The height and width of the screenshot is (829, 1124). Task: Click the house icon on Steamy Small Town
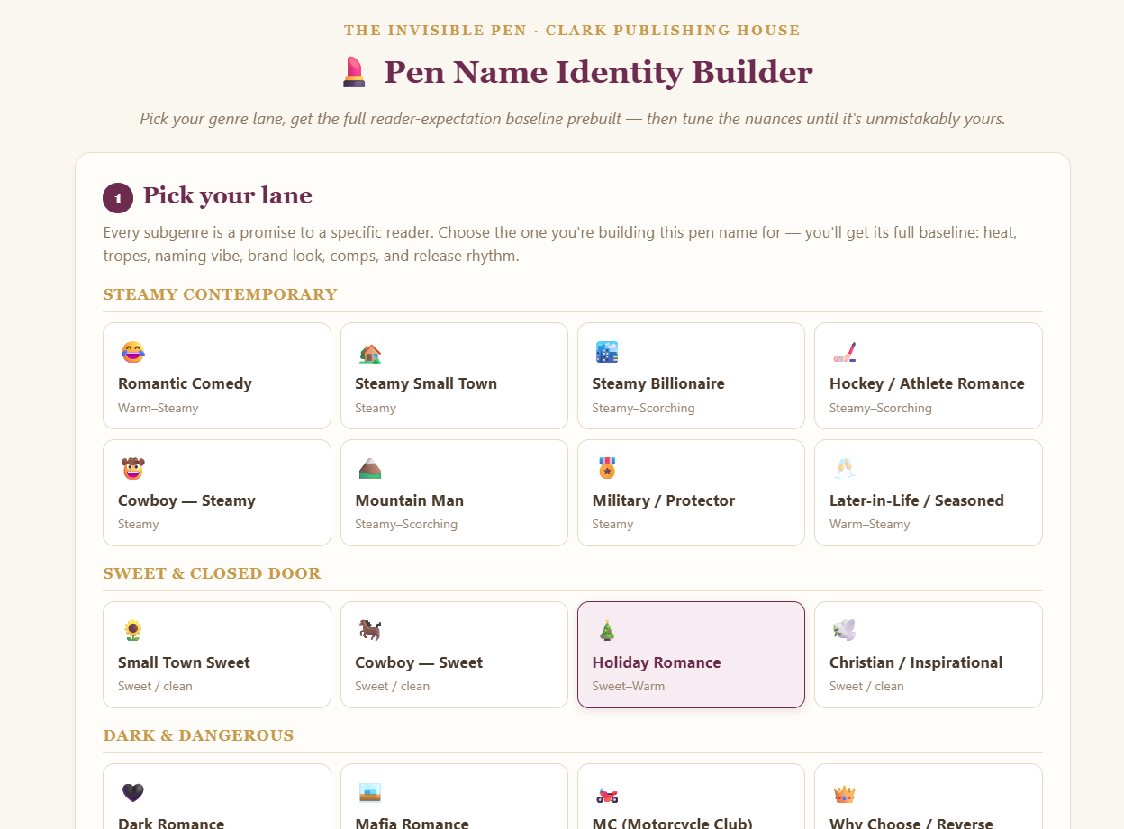(370, 353)
